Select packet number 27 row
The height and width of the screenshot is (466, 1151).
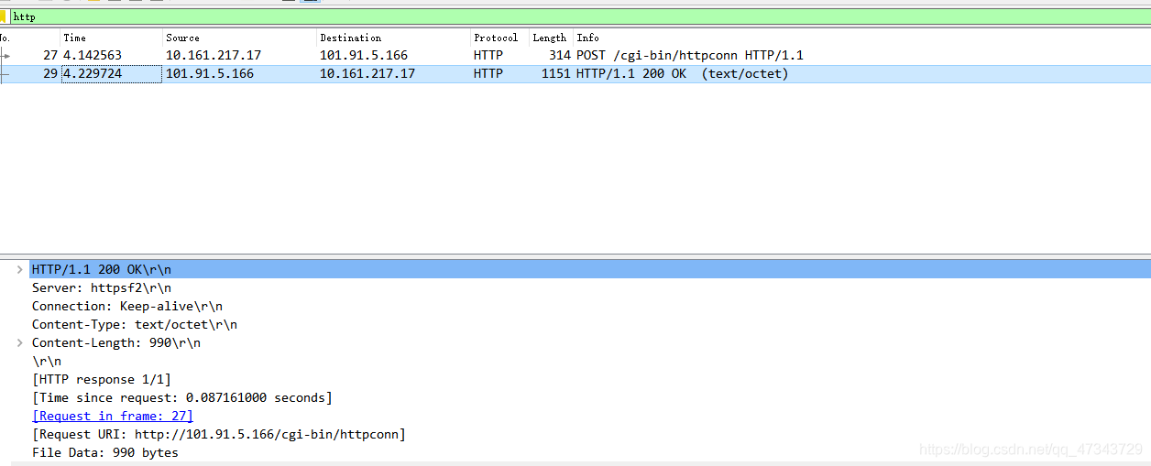(x=575, y=56)
